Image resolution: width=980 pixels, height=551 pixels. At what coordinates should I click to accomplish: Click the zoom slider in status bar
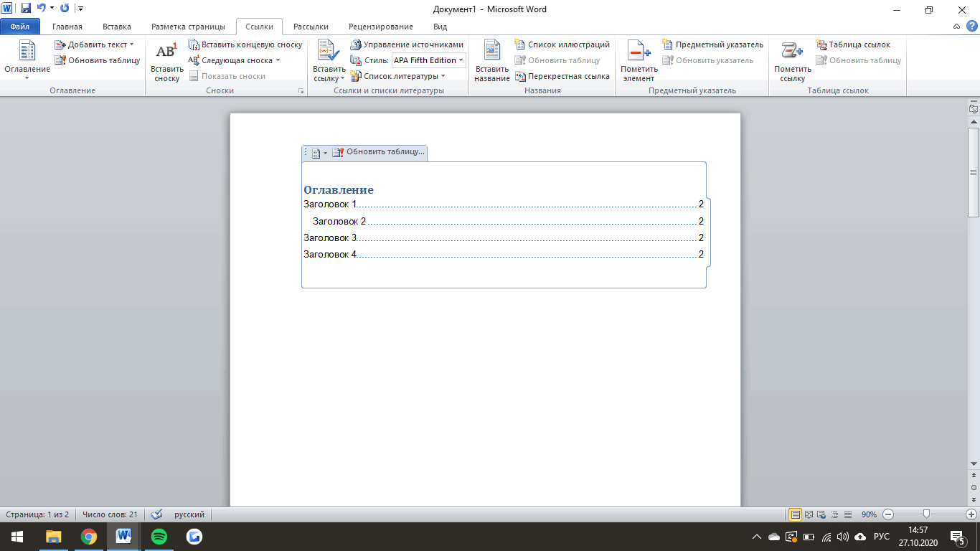[927, 514]
